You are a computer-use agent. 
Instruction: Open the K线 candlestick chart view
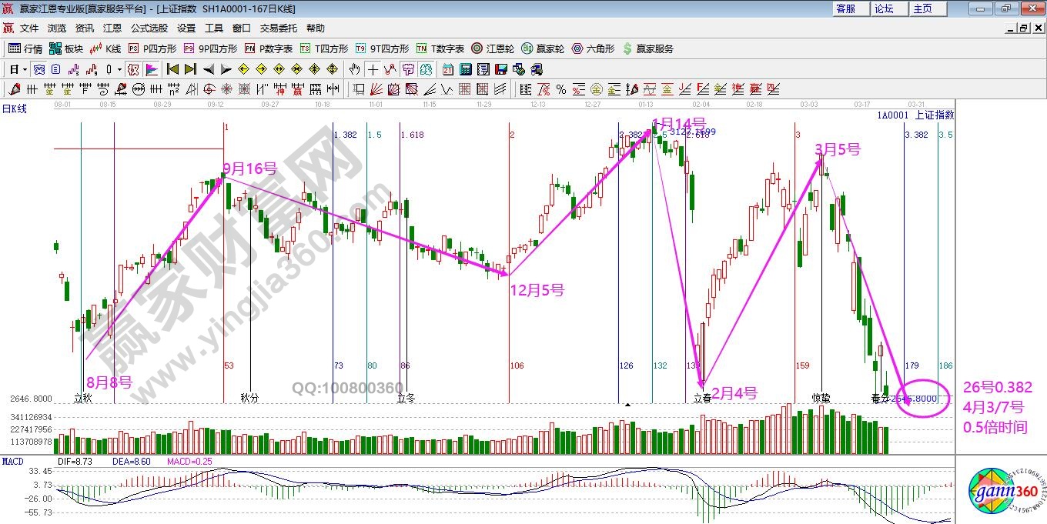105,48
